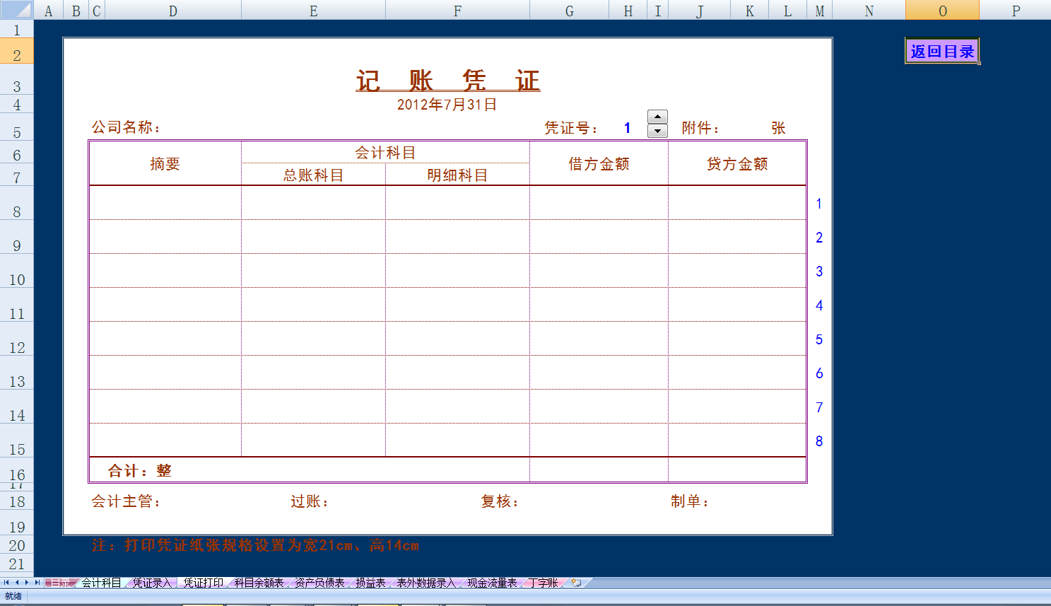This screenshot has height=606, width=1051.
Task: Go to first sheet tab navigation arrow
Action: click(6, 583)
